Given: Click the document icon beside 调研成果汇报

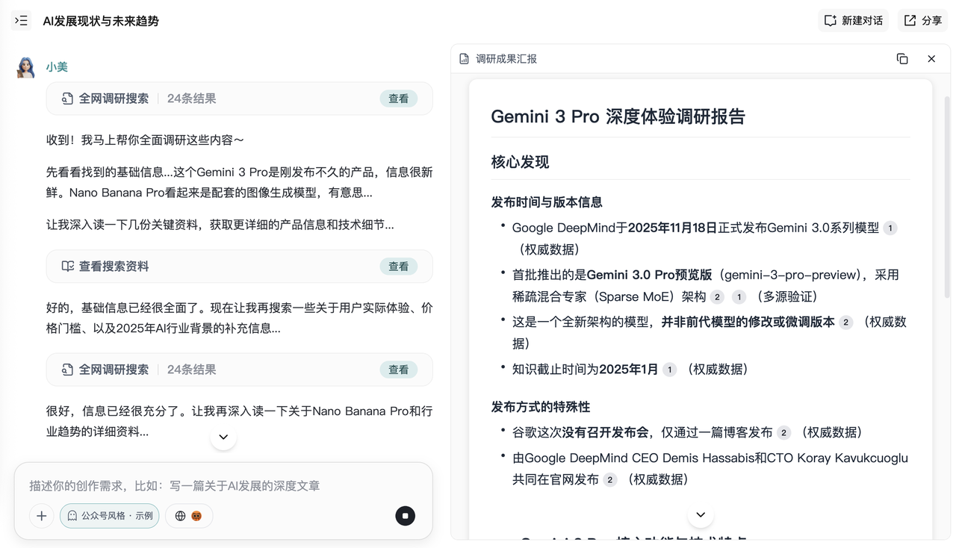Looking at the screenshot, I should point(464,59).
